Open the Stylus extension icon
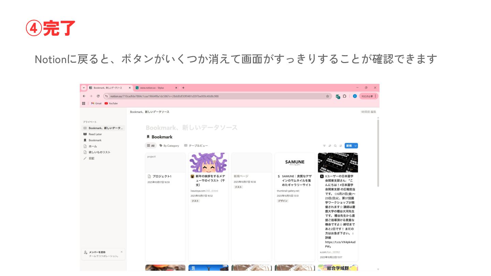This screenshot has width=491, height=276. 338,96
